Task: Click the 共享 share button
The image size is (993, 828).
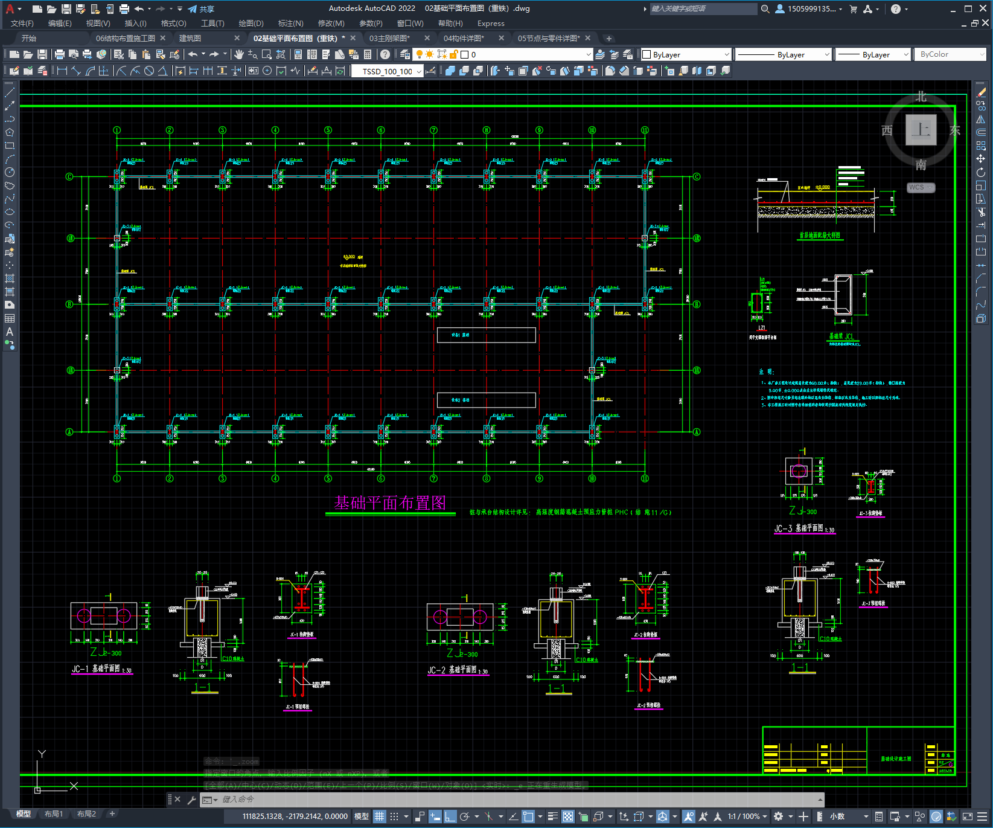Action: (201, 9)
